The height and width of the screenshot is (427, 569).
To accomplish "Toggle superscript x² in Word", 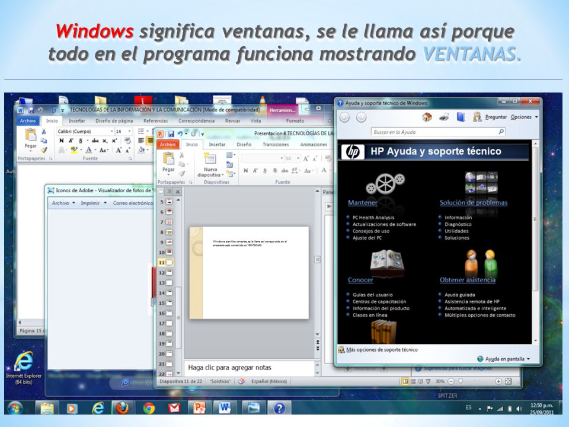I will [114, 141].
